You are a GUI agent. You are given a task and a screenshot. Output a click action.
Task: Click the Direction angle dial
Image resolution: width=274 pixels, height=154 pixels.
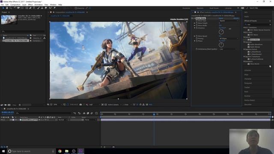(x=221, y=32)
